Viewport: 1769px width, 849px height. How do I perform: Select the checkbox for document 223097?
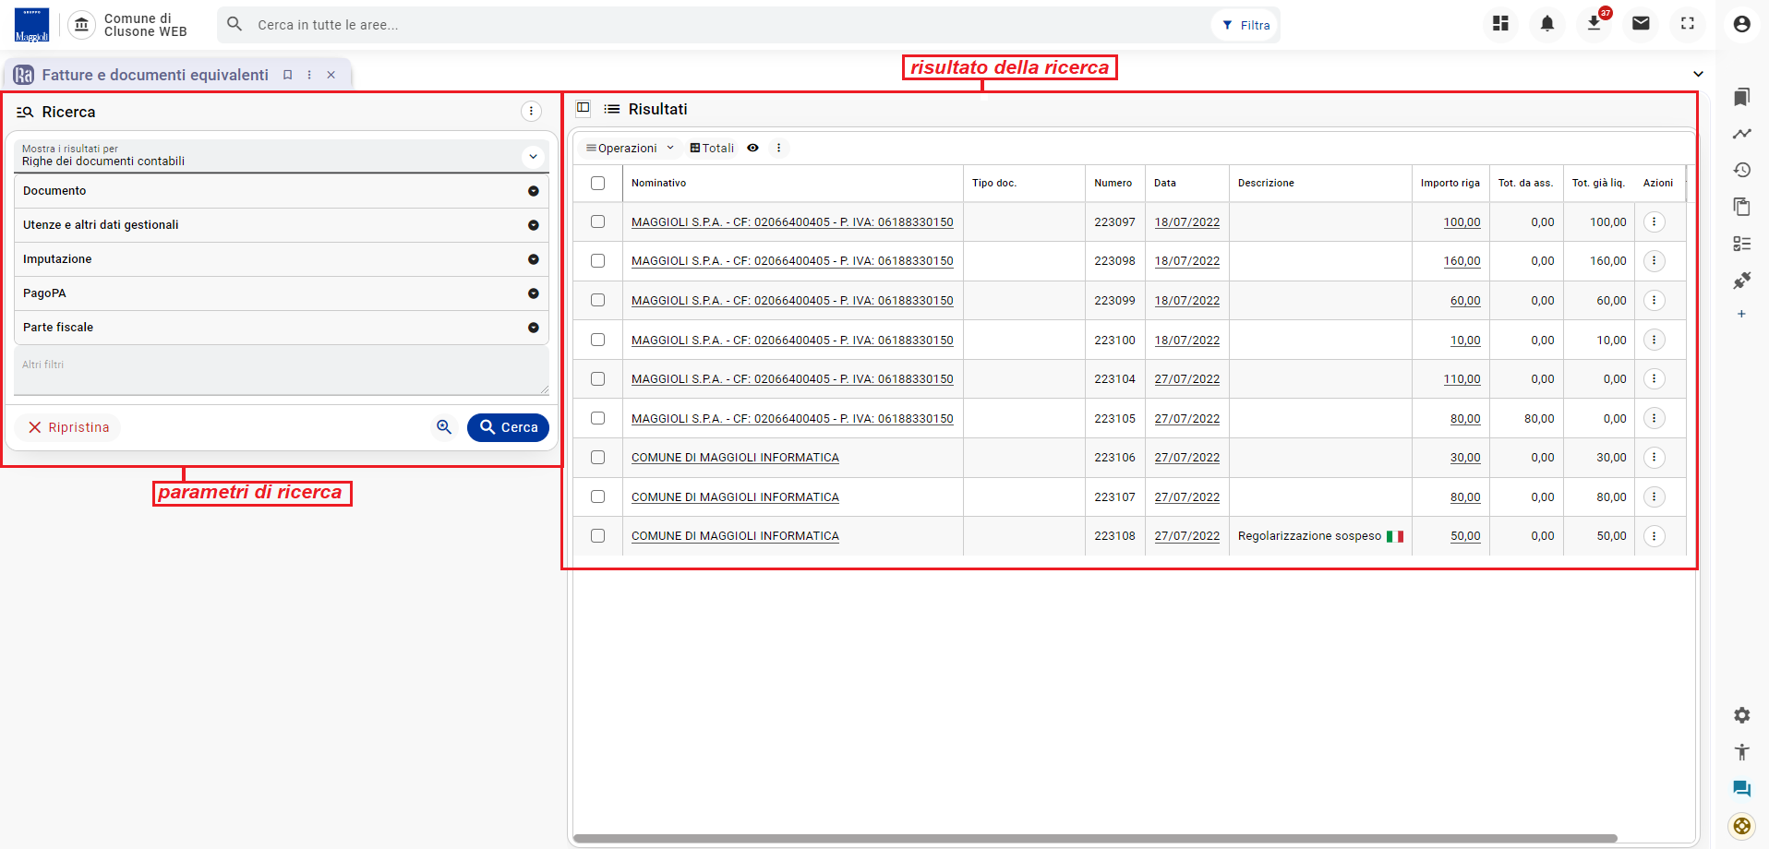point(598,222)
